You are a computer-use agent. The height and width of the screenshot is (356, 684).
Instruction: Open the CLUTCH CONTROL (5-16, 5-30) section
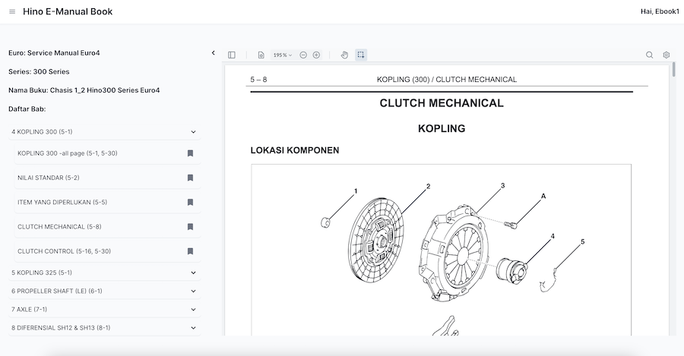[64, 251]
